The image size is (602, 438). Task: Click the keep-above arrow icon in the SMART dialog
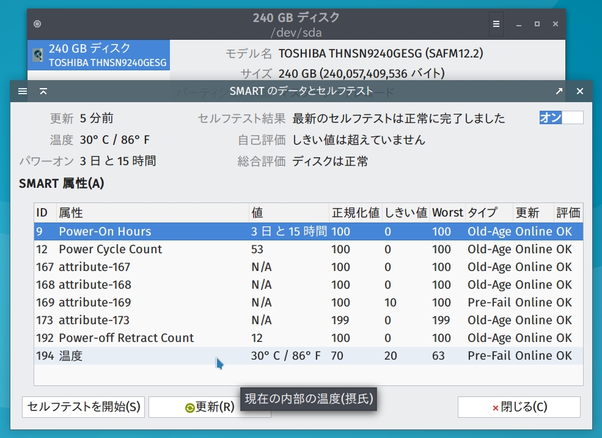pos(43,91)
